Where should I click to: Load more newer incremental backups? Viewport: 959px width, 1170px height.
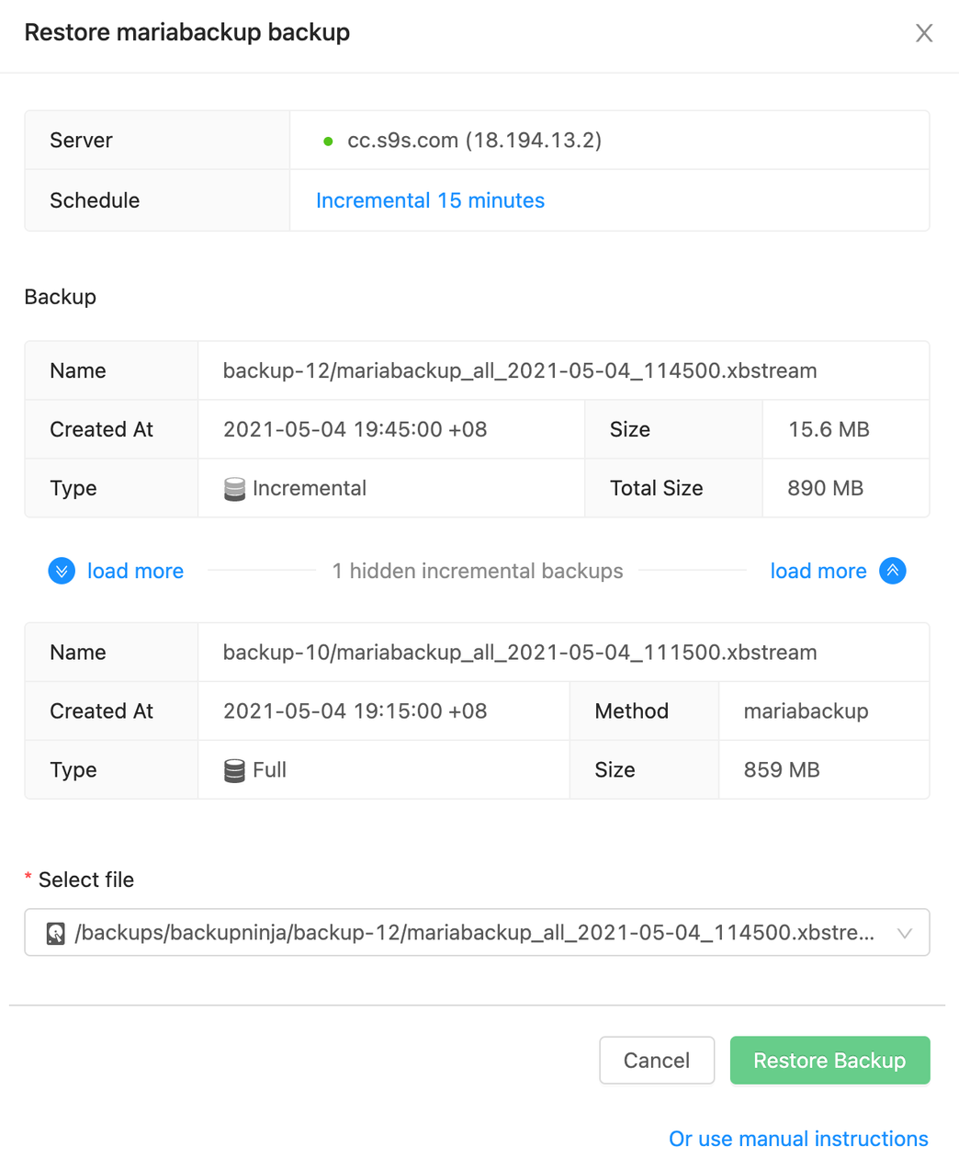click(x=818, y=571)
